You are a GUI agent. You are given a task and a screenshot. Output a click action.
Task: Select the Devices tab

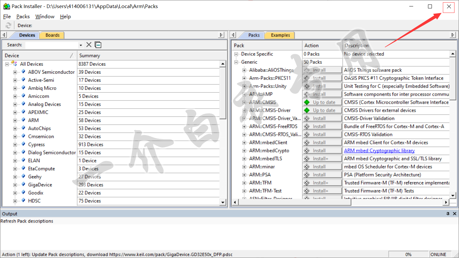tap(27, 35)
